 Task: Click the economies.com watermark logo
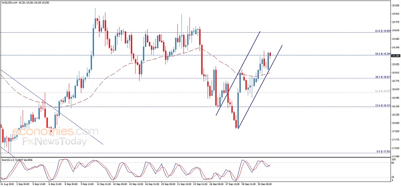click(55, 132)
